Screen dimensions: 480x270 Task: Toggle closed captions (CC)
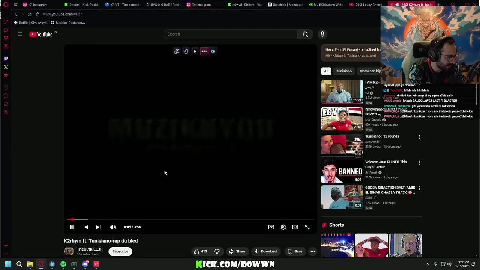click(x=271, y=227)
